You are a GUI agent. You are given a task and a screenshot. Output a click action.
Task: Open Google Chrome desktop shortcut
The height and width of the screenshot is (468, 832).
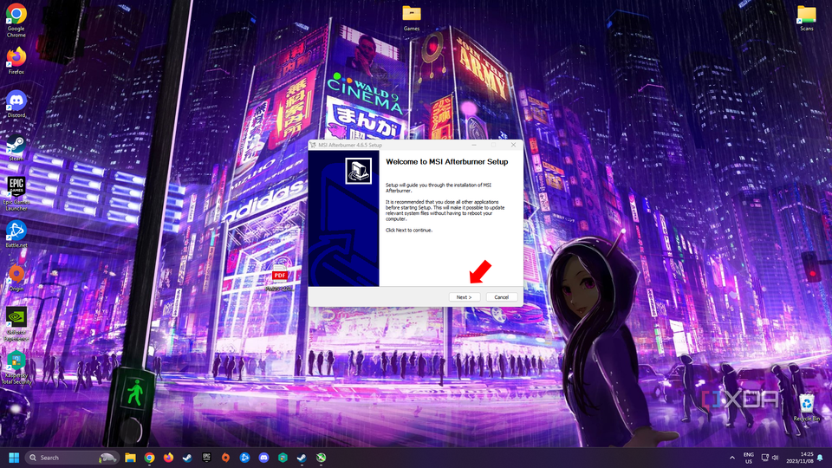16,20
